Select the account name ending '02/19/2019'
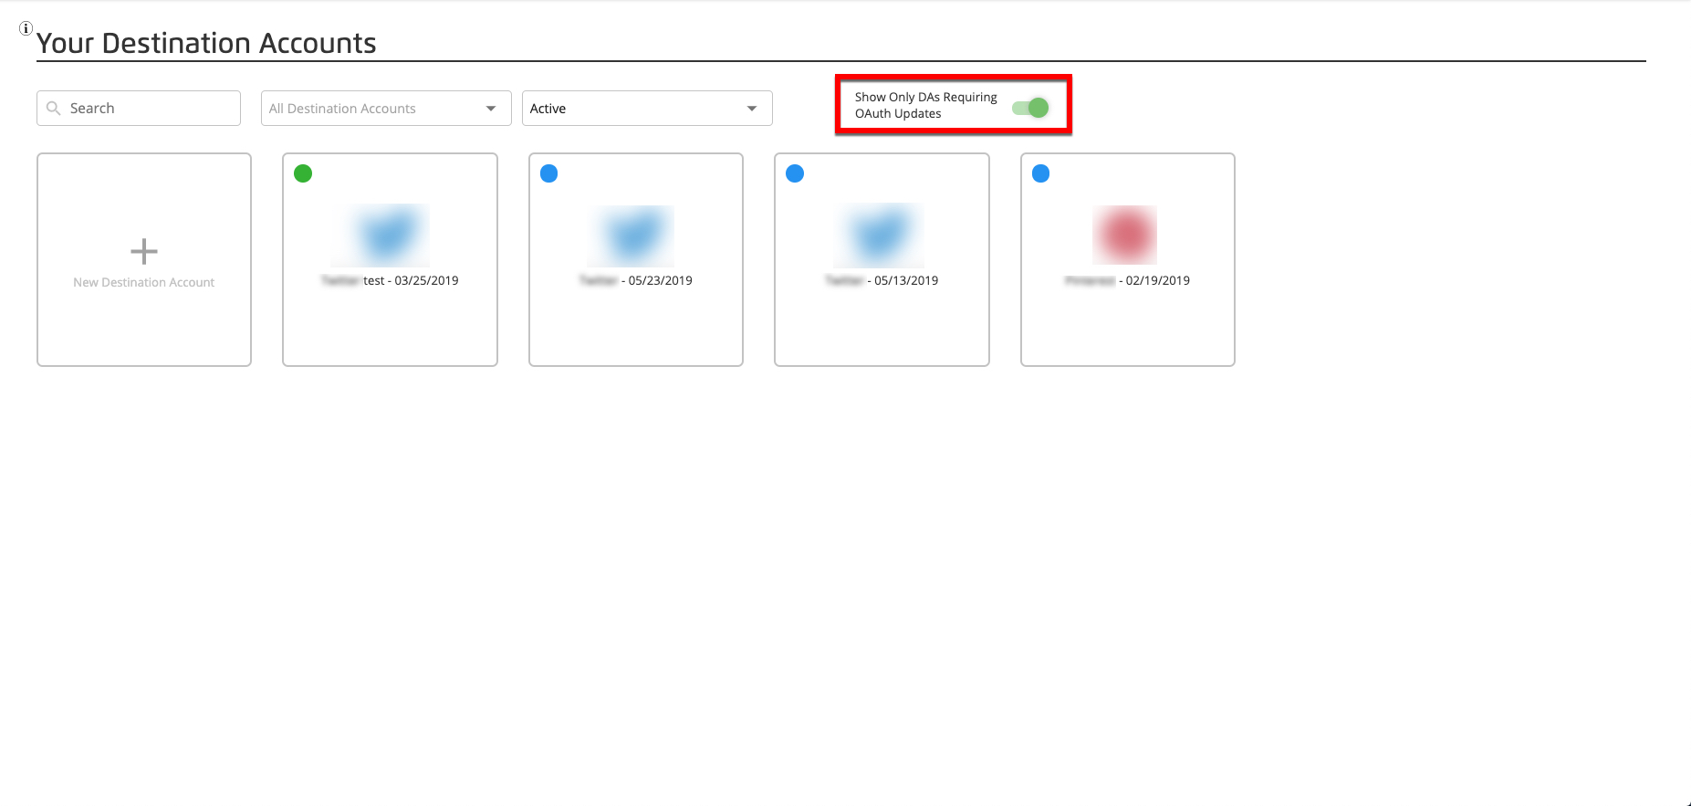 point(1127,281)
